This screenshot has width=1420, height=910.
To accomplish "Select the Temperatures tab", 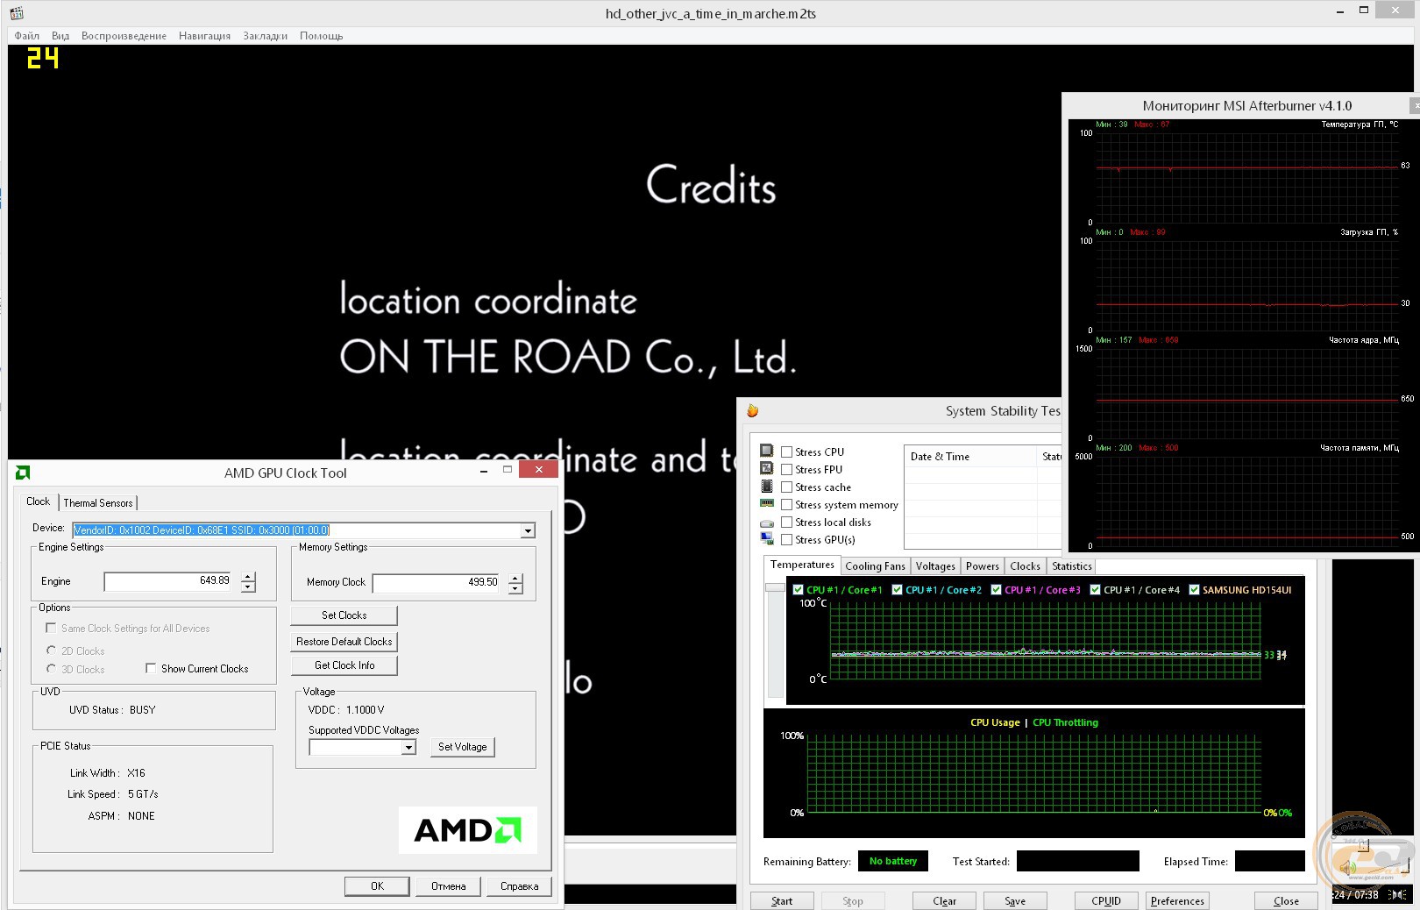I will coord(802,565).
